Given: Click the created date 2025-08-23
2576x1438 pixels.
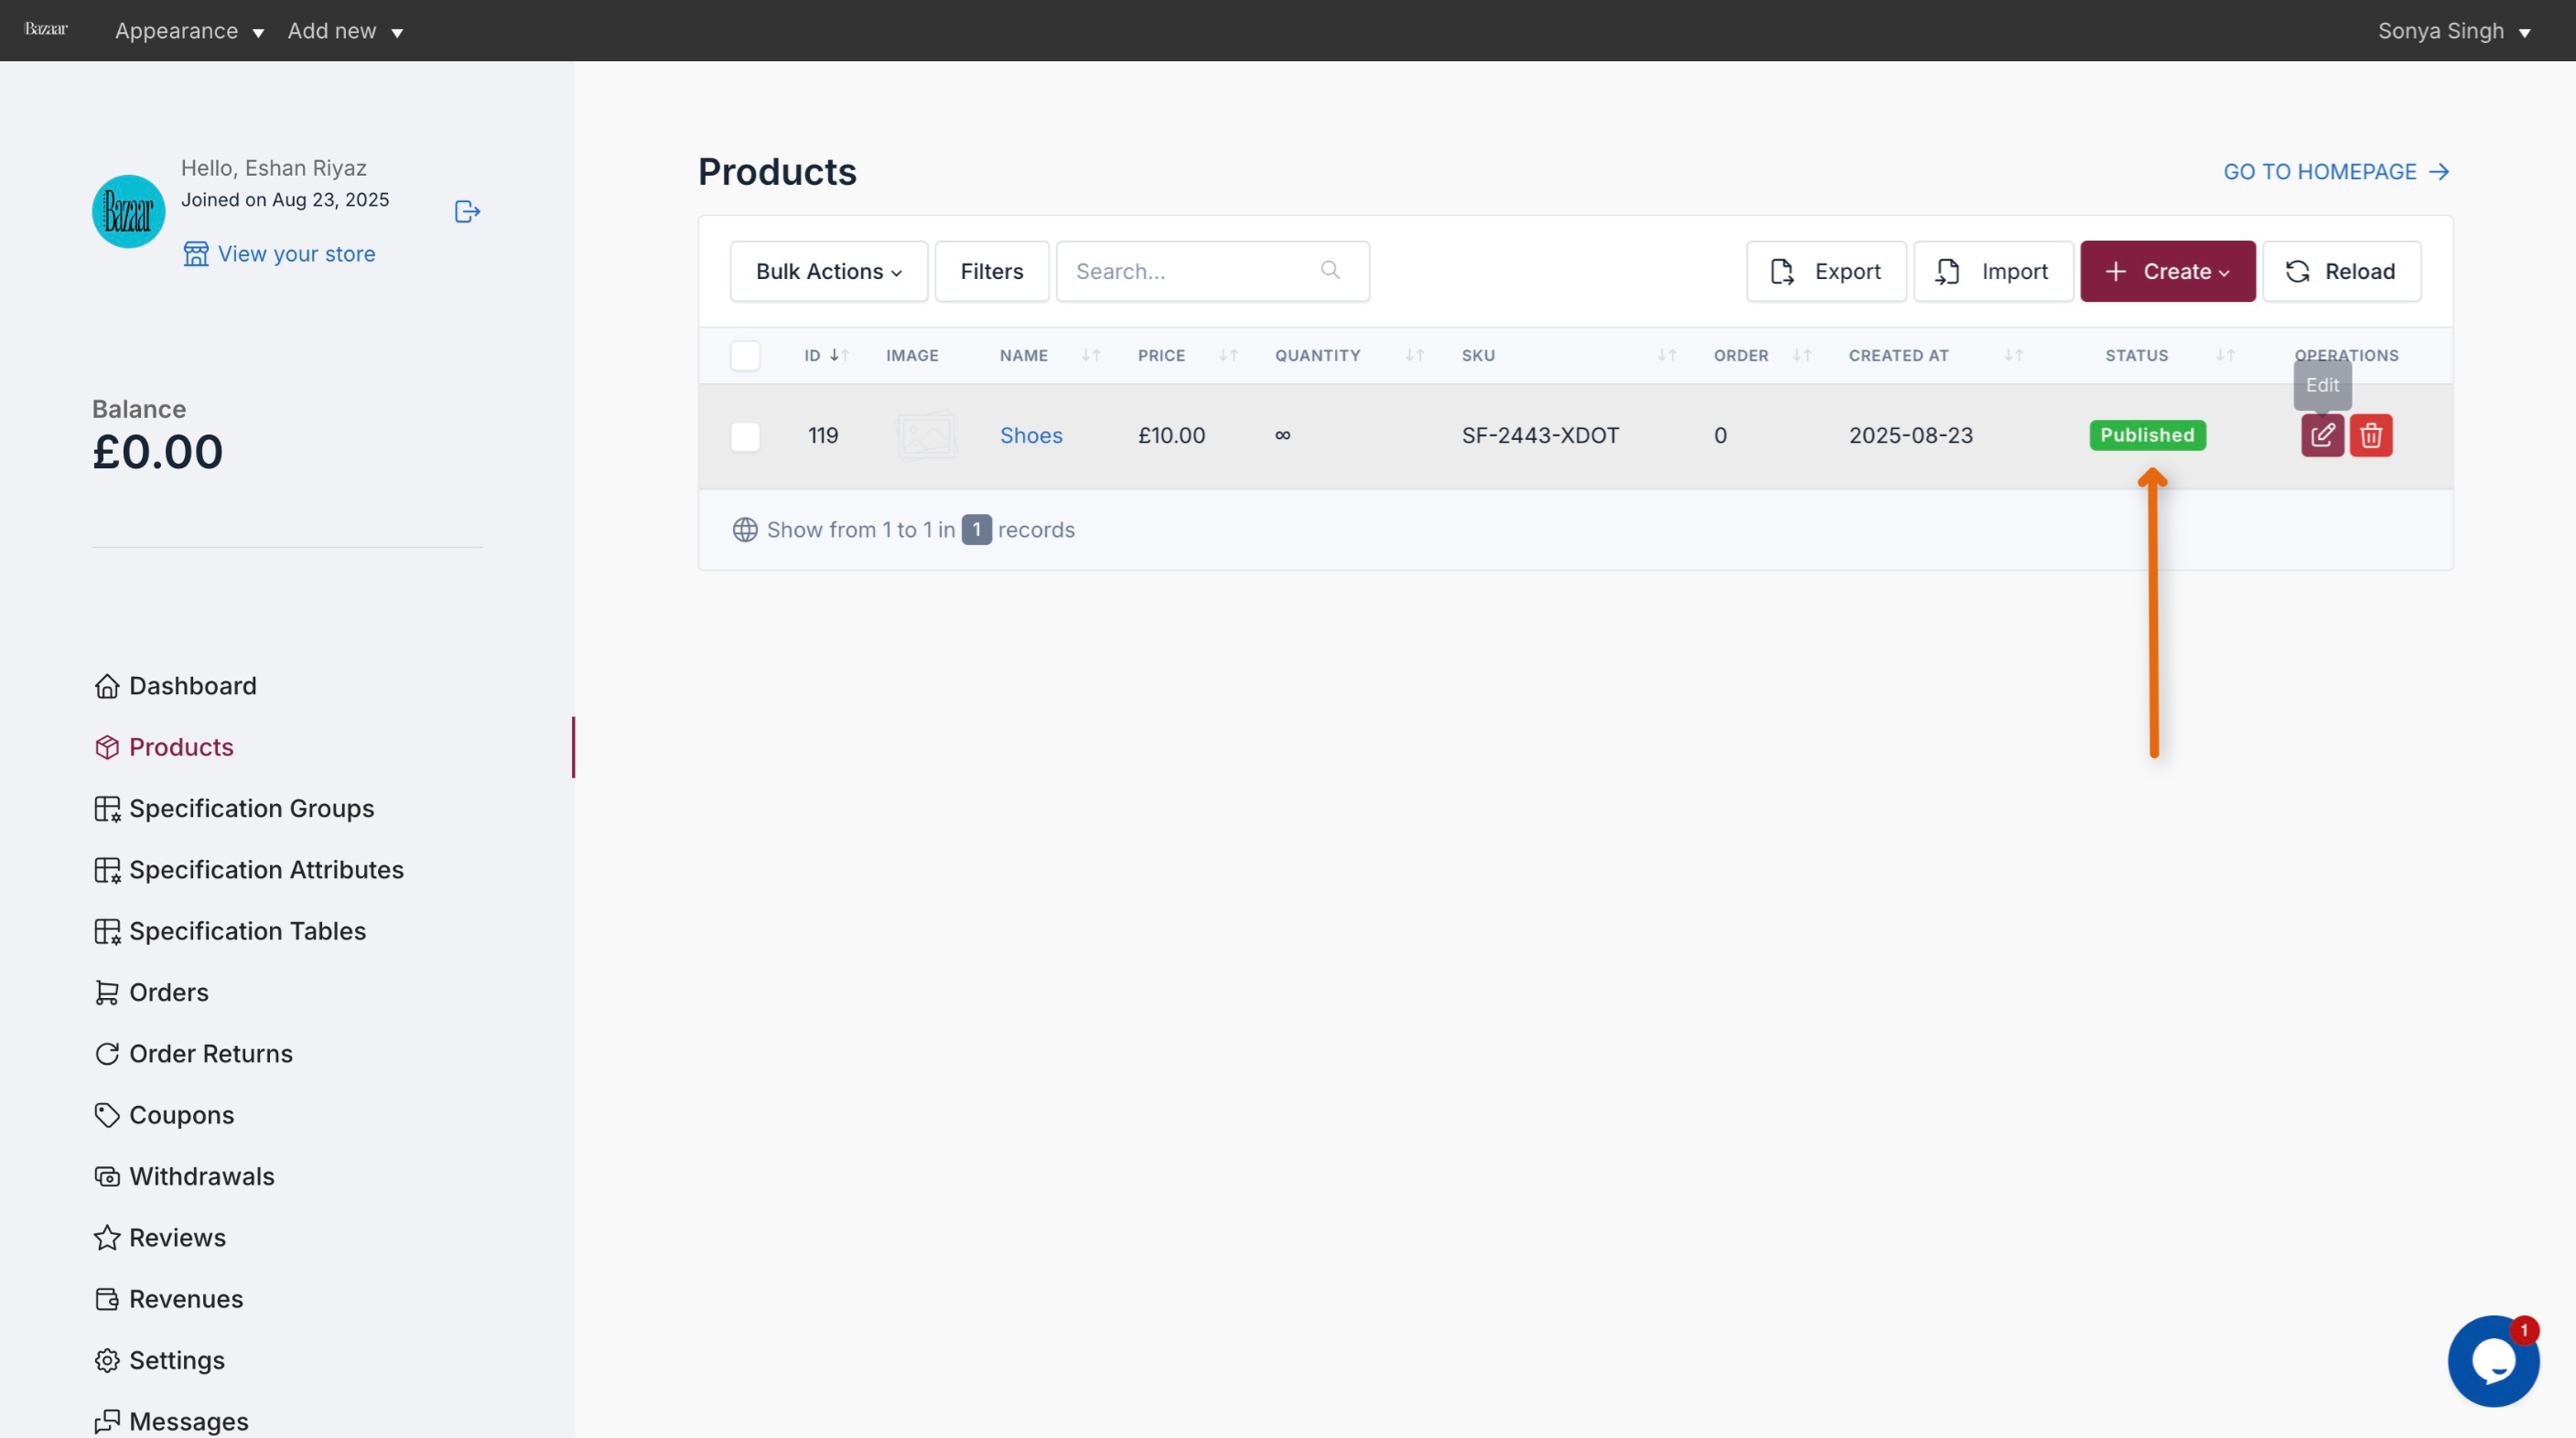Looking at the screenshot, I should click(x=1910, y=435).
